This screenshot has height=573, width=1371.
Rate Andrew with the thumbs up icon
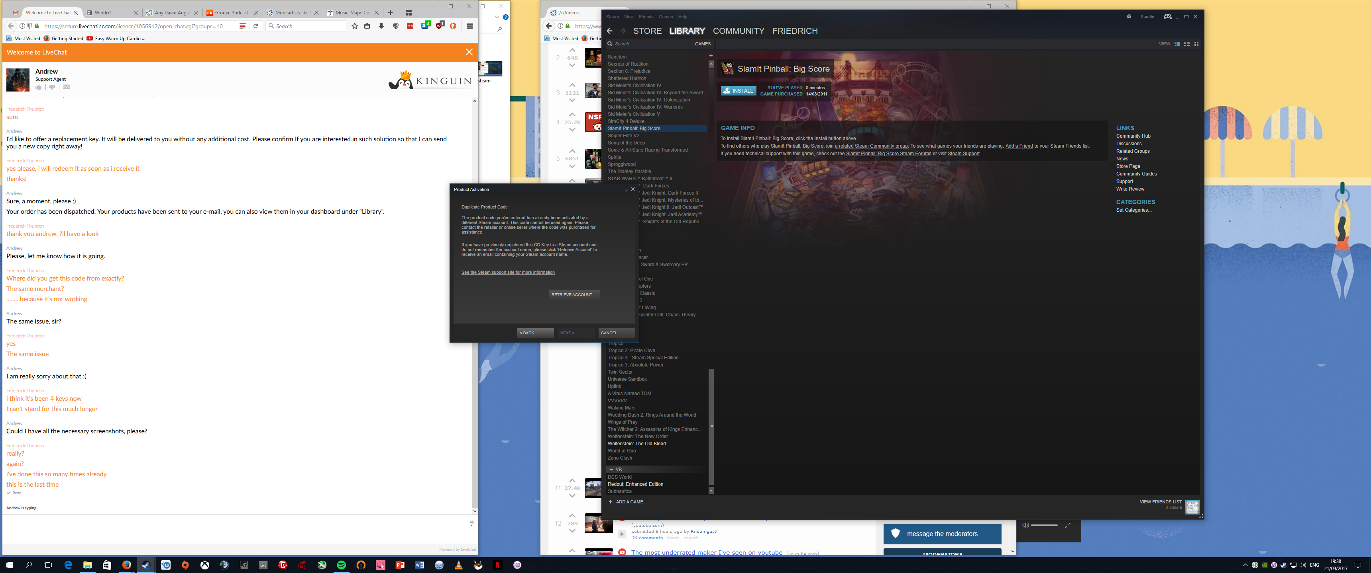(38, 87)
